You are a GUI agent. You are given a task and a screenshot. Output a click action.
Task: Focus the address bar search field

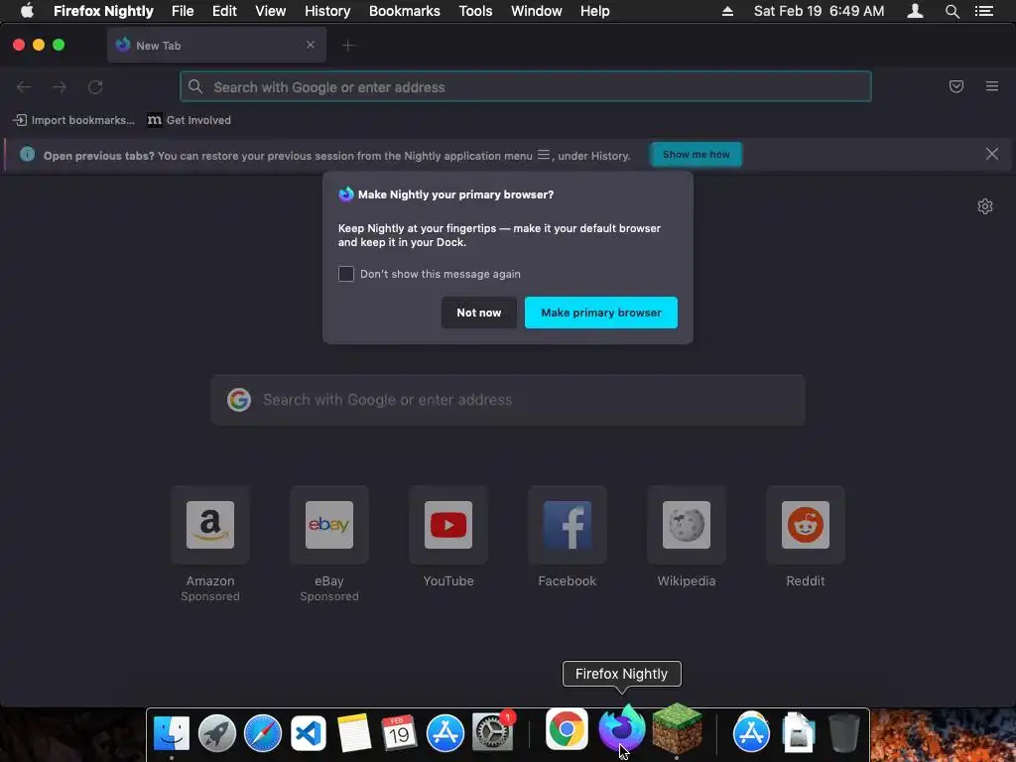526,87
